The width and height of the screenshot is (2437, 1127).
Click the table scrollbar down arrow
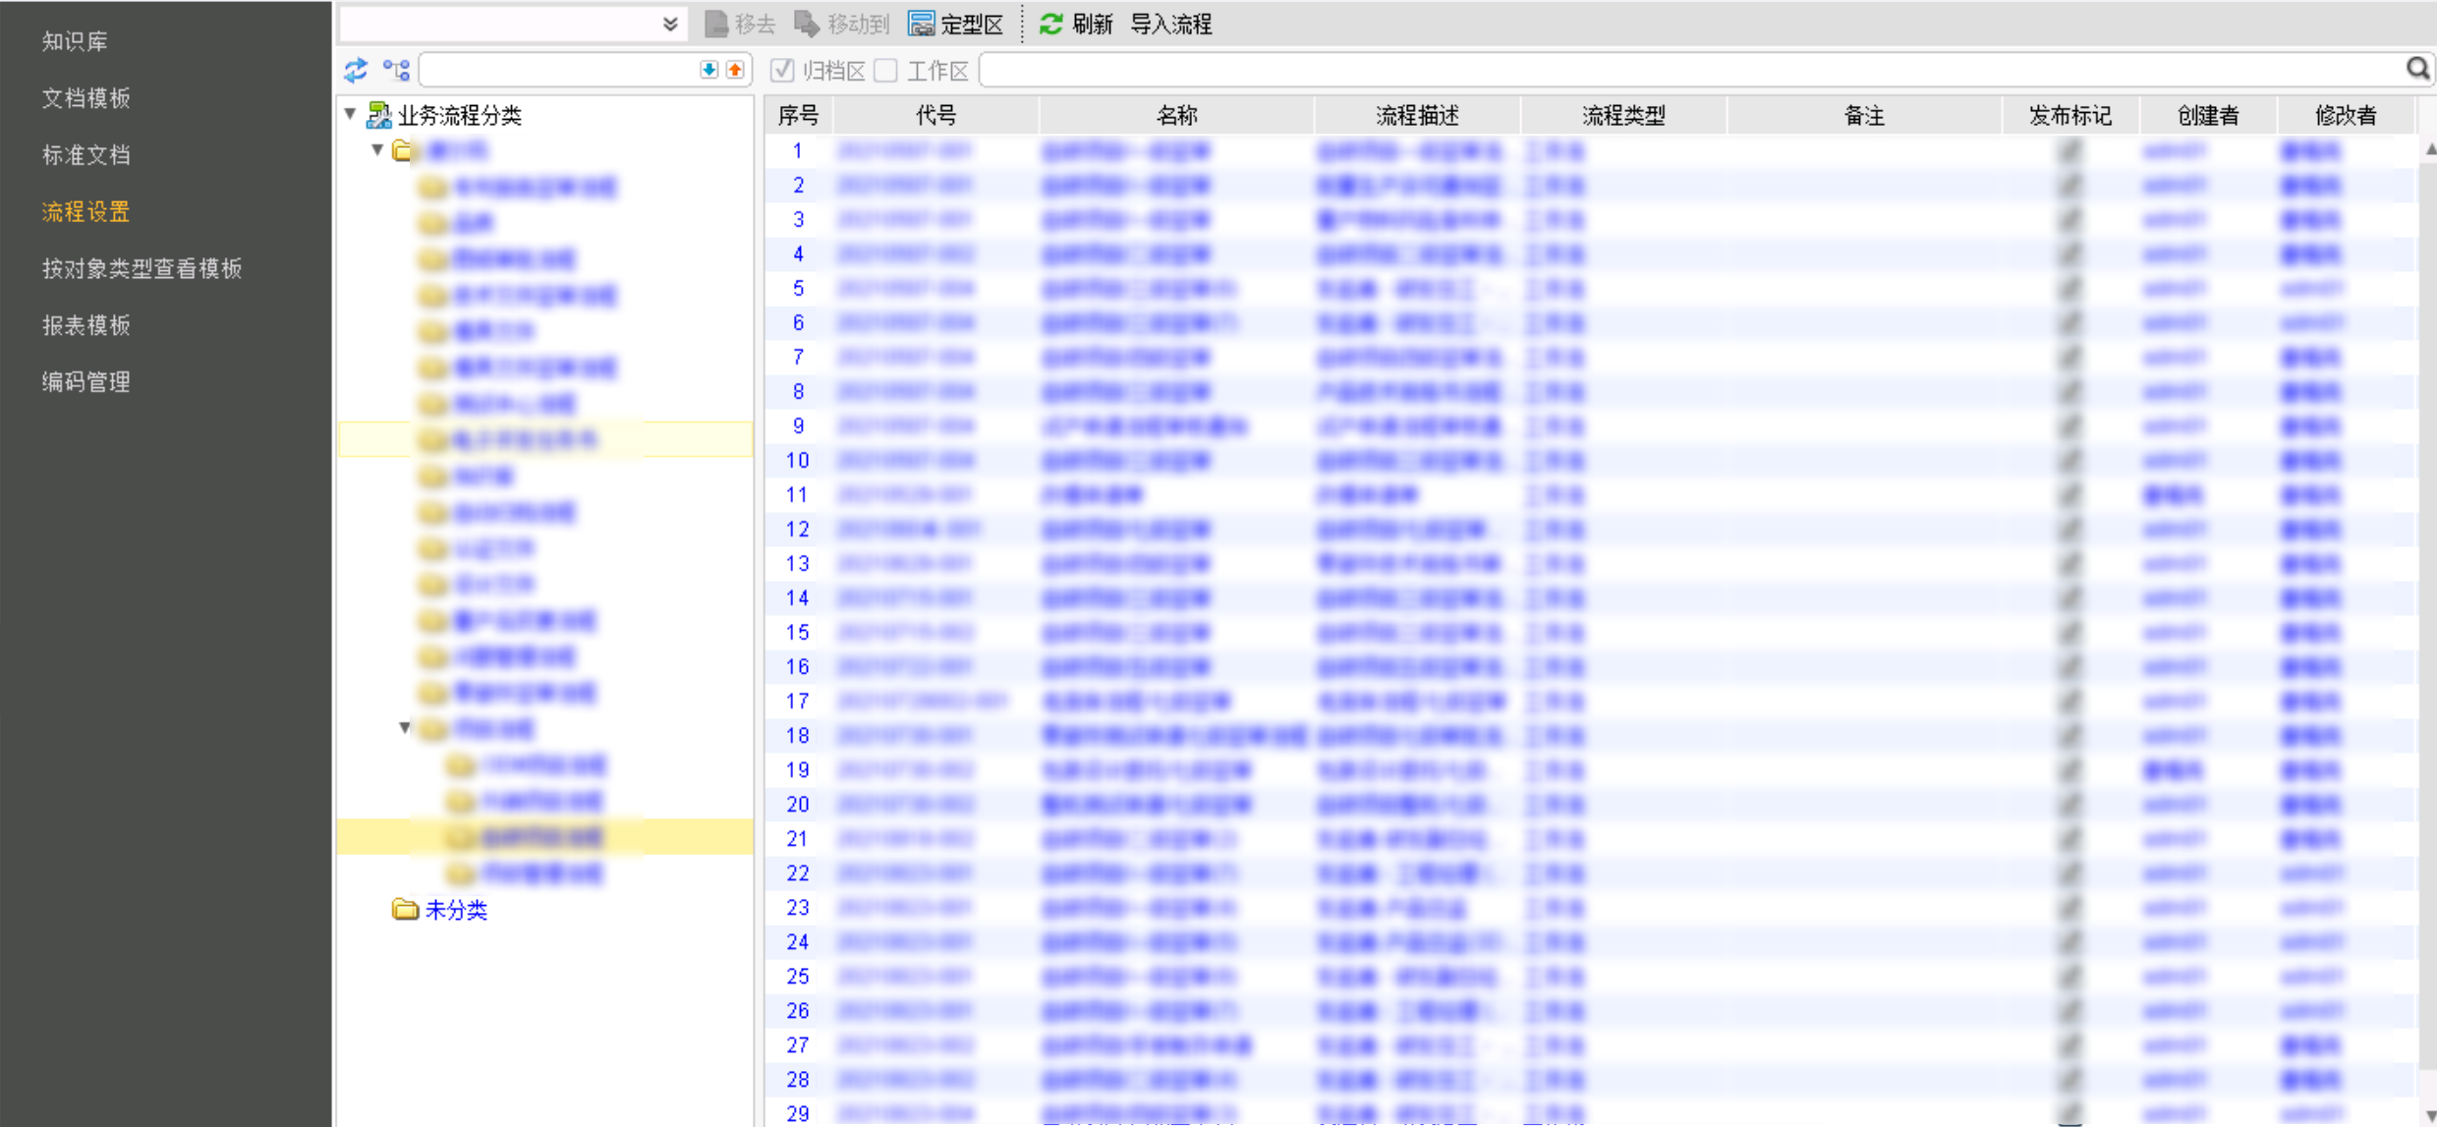pos(2429,1116)
